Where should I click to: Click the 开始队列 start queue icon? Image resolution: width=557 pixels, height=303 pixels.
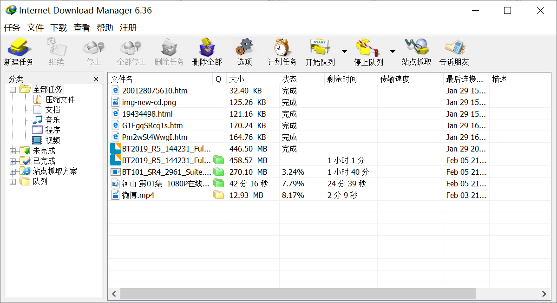(320, 47)
